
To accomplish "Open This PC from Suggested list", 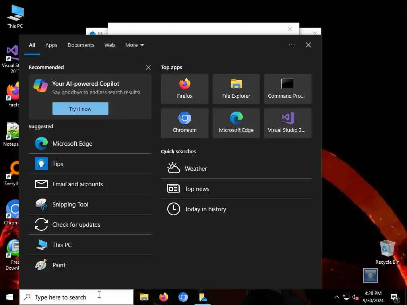I will click(x=90, y=245).
